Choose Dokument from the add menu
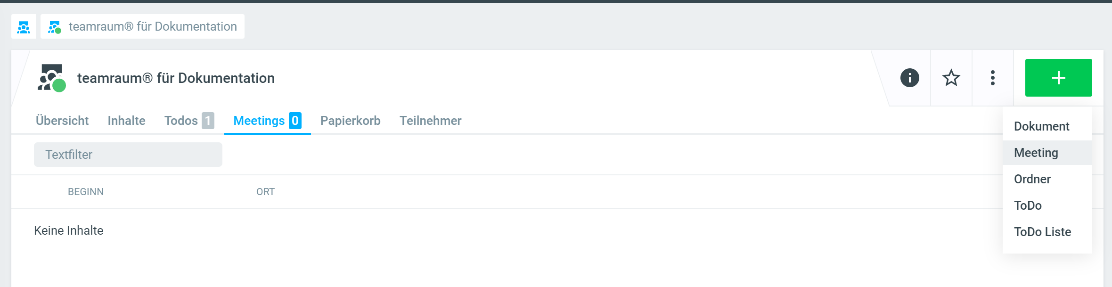The height and width of the screenshot is (287, 1112). click(1041, 126)
